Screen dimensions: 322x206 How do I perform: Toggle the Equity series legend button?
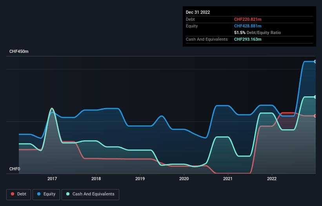pos(46,194)
